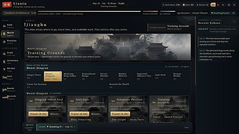Image resolution: width=239 pixels, height=134 pixels.
Task: Select the Medicine King Valley region tab
Action: tap(71, 76)
